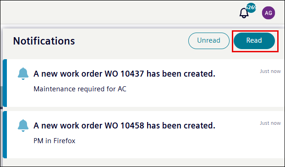Click blue status bar of WO 10437 card
Viewport: 285px width, 167px height.
5,83
